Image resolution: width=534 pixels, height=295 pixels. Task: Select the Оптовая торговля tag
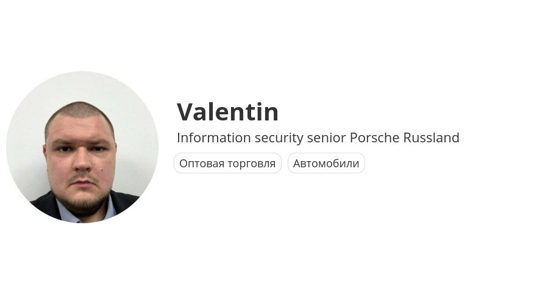coord(227,163)
